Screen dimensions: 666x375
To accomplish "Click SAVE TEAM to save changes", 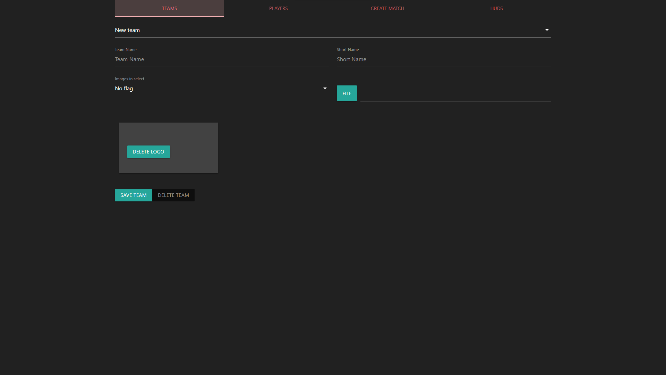I will coord(133,195).
